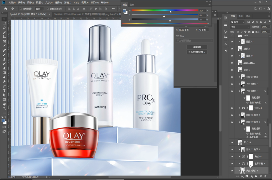Toggle layer filter on/off switch
The image size is (272, 180).
point(270,21)
